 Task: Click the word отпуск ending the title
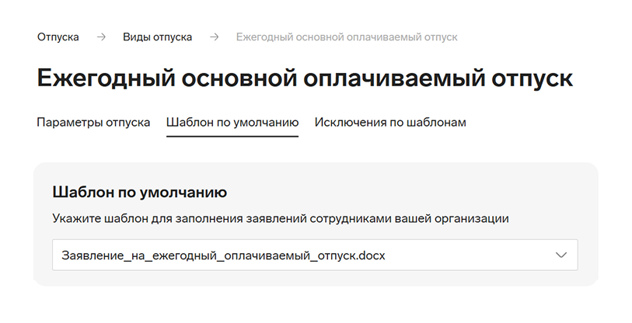pyautogui.click(x=532, y=79)
